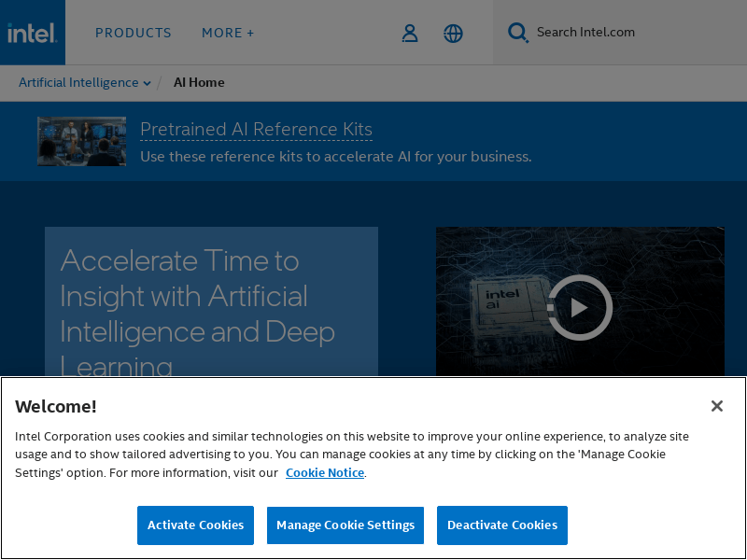Click the Welcome! heading
The height and width of the screenshot is (560, 747).
click(x=56, y=406)
